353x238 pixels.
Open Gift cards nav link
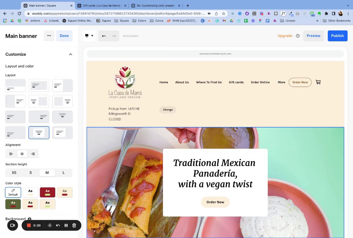236,82
